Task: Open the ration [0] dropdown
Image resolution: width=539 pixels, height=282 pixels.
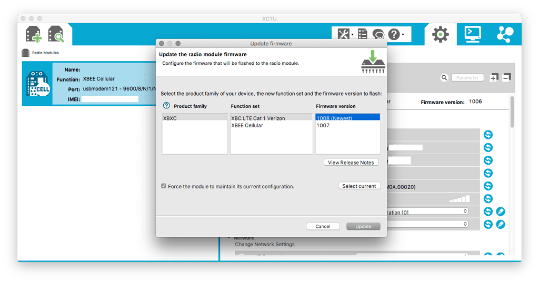Action: pyautogui.click(x=427, y=211)
